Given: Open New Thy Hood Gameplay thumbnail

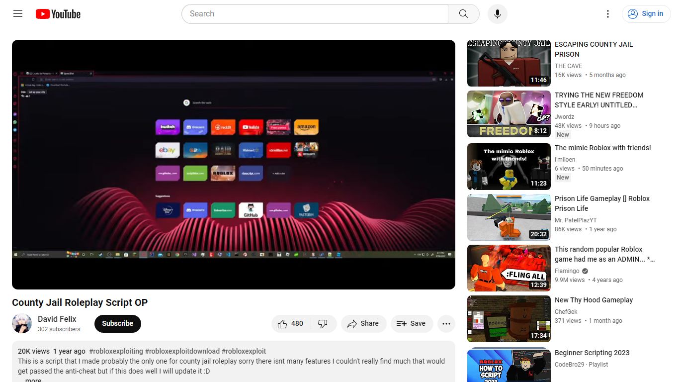Looking at the screenshot, I should 509,319.
